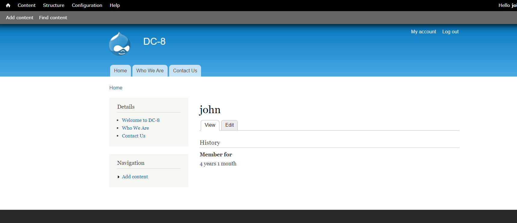Viewport: 517px width, 223px height.
Task: Click the Home breadcrumb link
Action: (x=116, y=88)
